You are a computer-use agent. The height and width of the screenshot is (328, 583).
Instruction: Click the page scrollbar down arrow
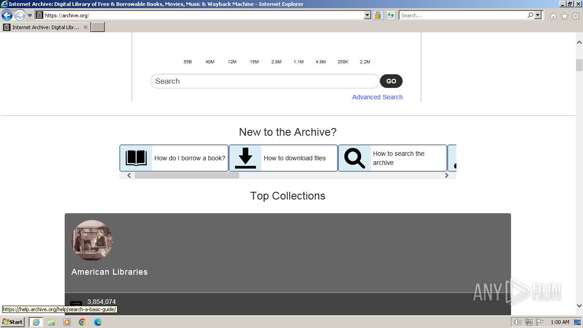tap(579, 306)
